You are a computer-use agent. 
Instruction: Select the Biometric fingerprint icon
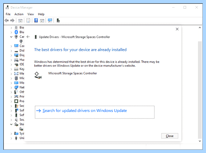pyautogui.click(x=16, y=28)
